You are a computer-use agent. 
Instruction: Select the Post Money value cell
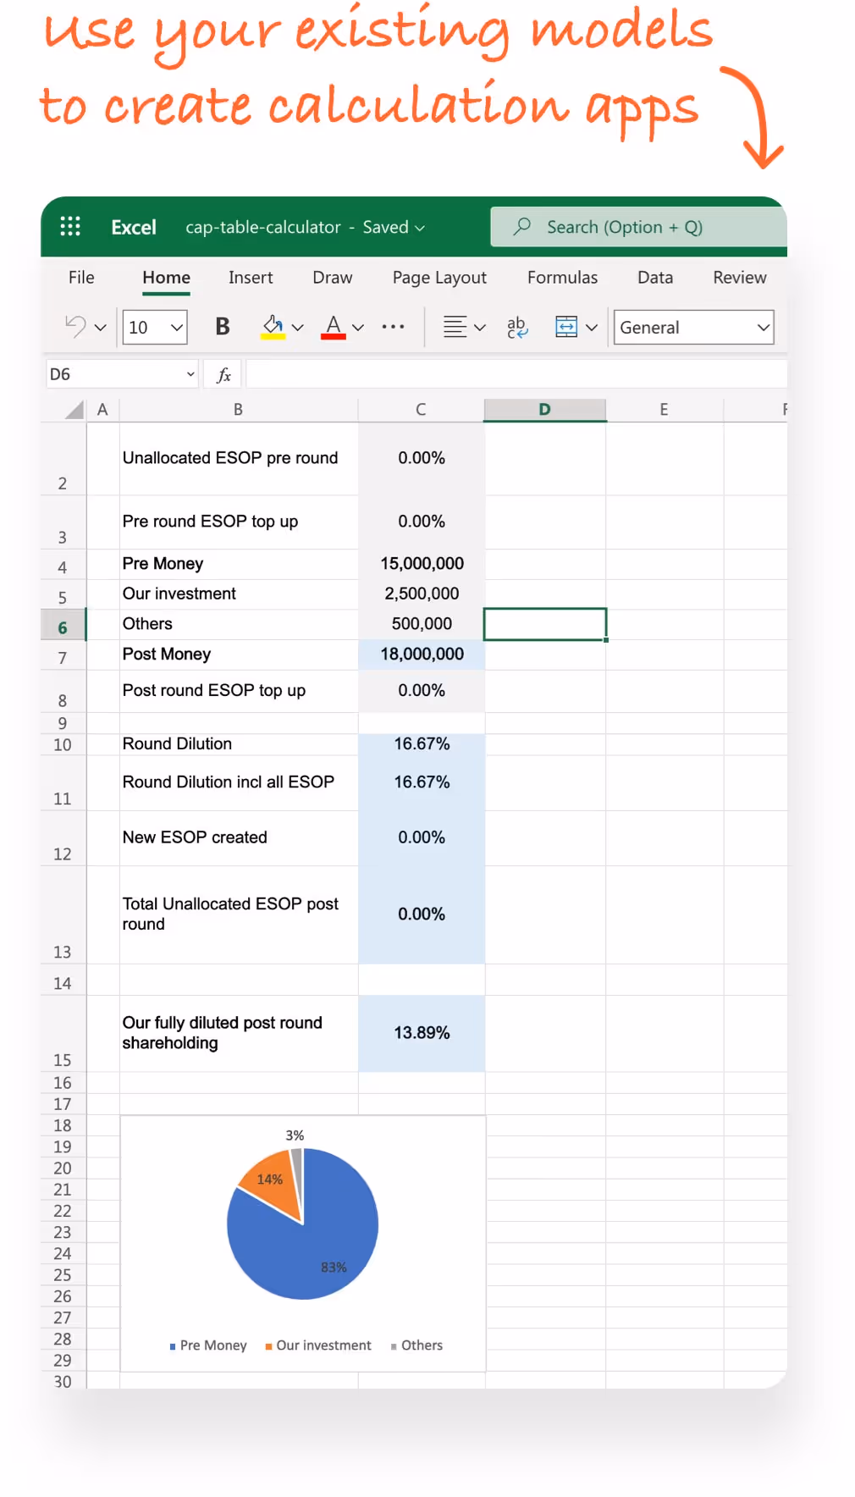point(422,655)
